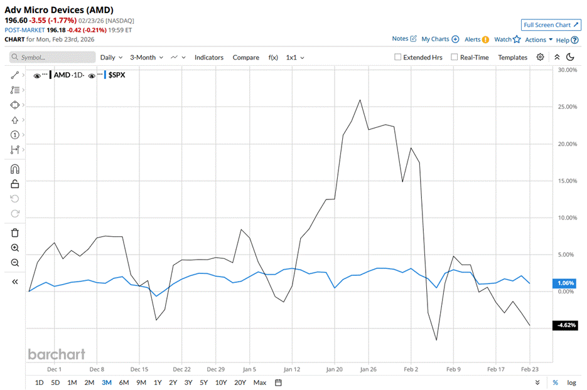Expand the arrow marker submenu arrow
Image resolution: width=587 pixels, height=390 pixels.
click(23, 120)
